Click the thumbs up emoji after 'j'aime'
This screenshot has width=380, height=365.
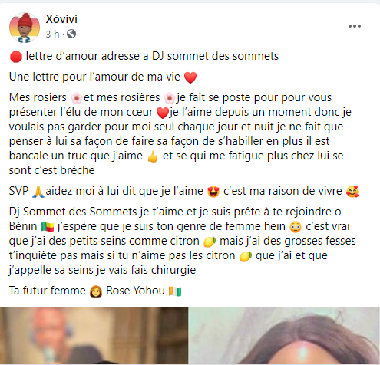[153, 156]
